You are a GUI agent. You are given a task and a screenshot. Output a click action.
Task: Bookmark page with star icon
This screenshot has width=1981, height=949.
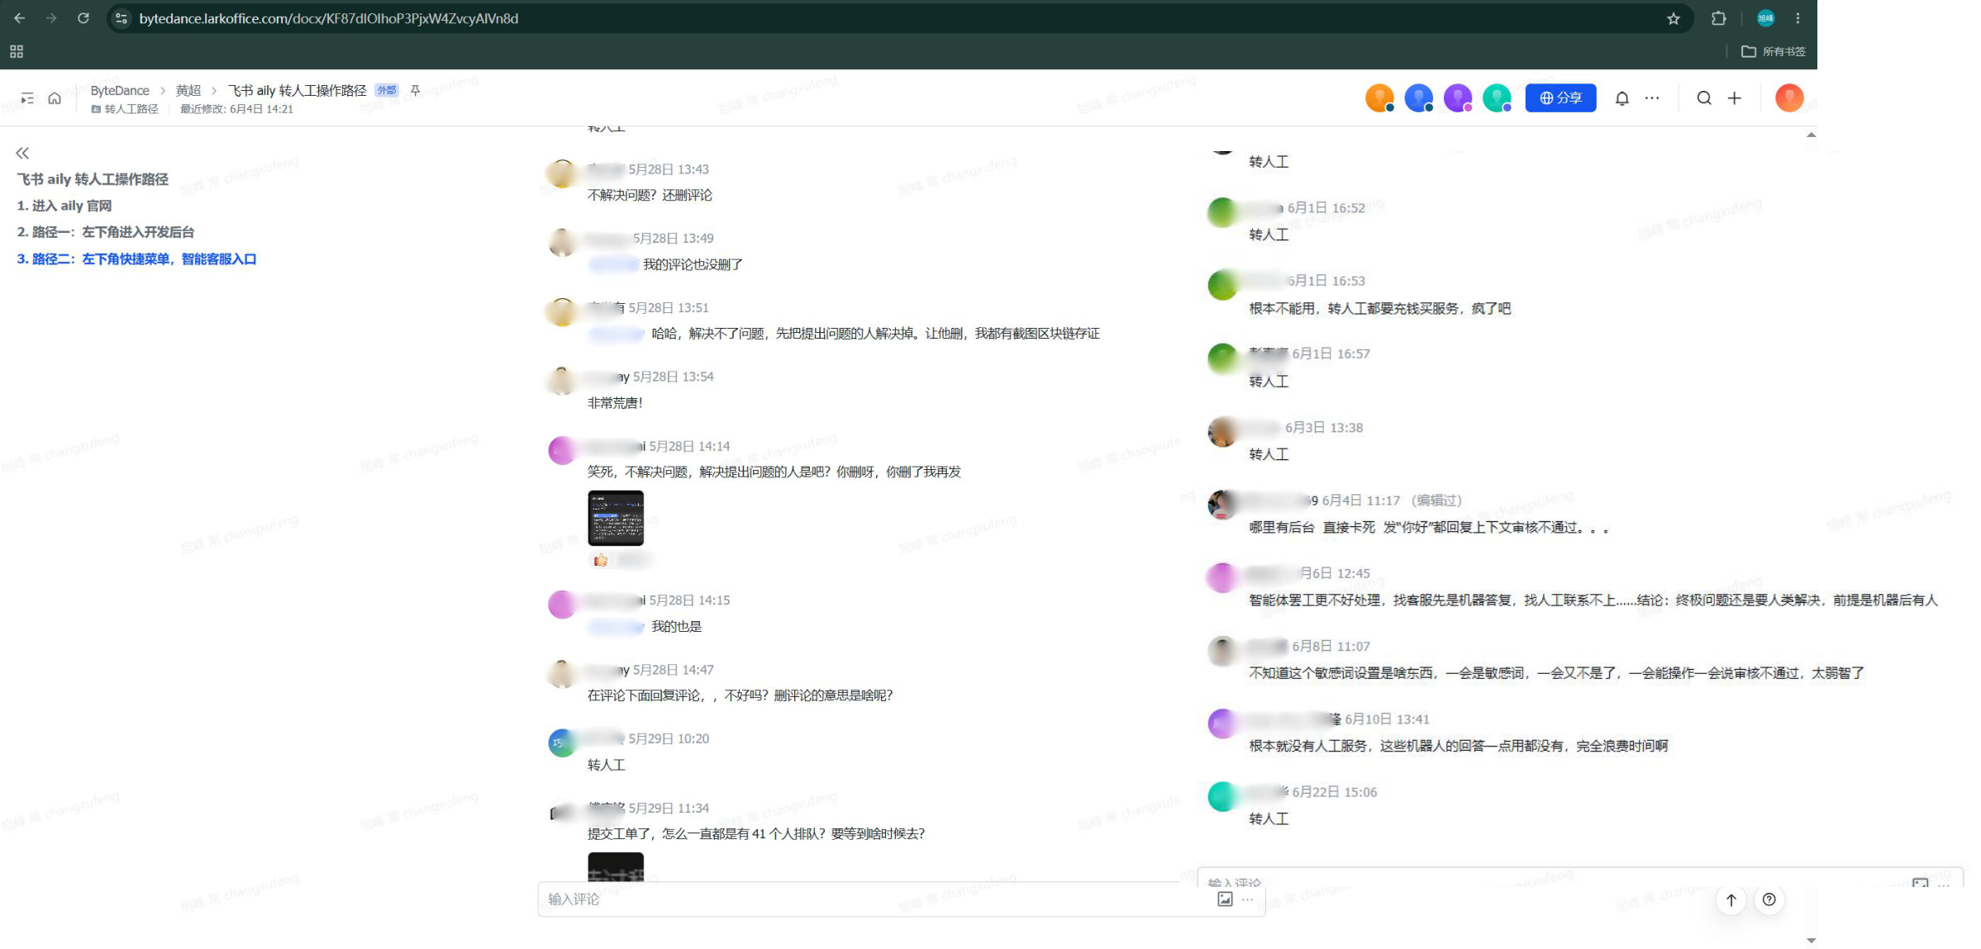click(x=1674, y=19)
